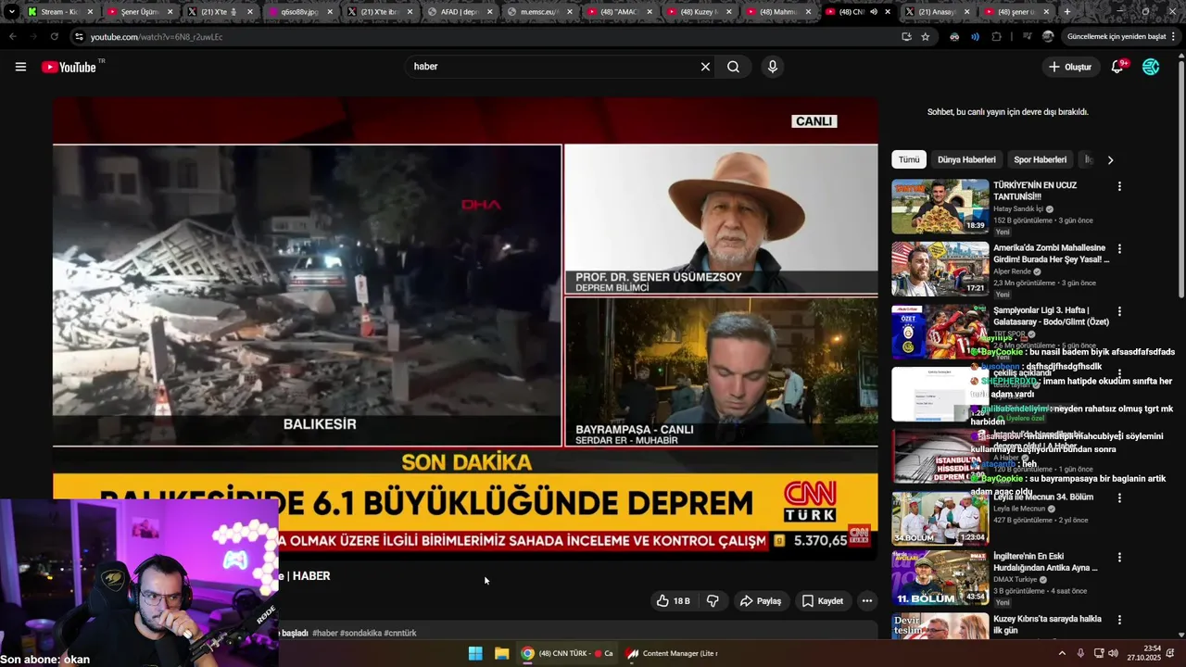The width and height of the screenshot is (1186, 667).
Task: Open menu for İngiltere'nin En Eski video
Action: [x=1119, y=558]
